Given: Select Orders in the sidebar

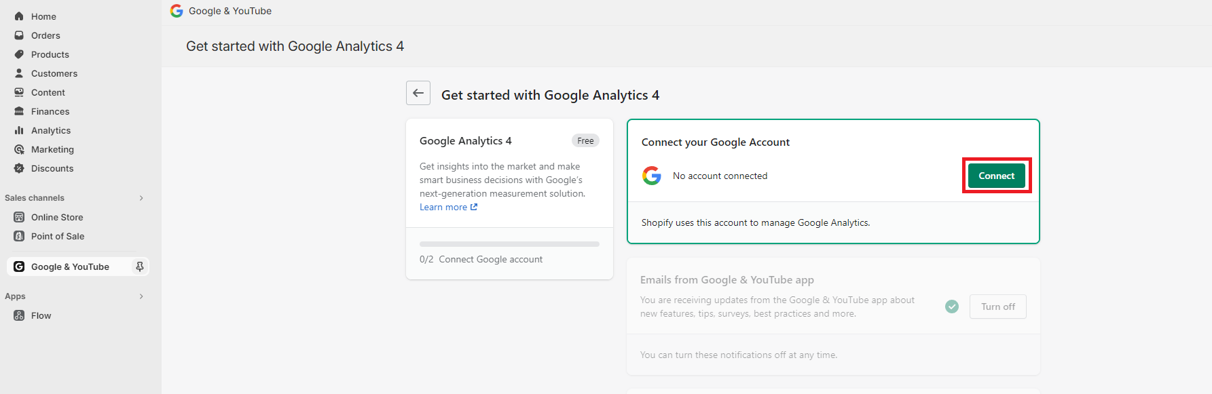Looking at the screenshot, I should coord(45,35).
